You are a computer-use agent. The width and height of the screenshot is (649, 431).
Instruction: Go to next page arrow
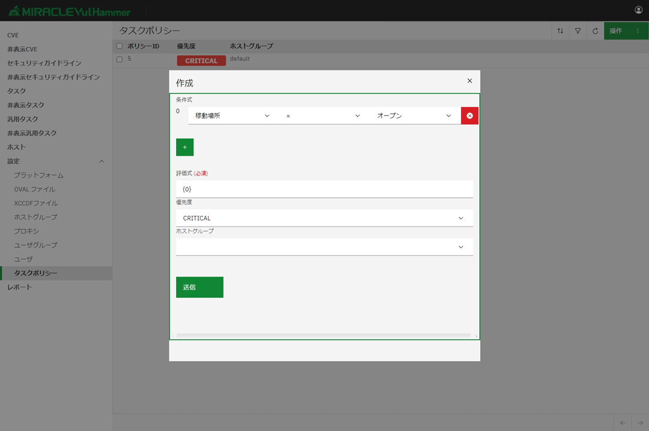[x=640, y=423]
